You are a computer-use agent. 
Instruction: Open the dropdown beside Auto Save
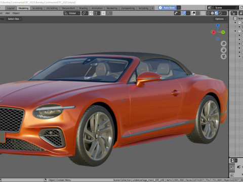tap(179, 8)
